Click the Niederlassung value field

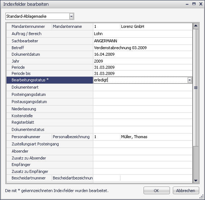[x=143, y=109]
